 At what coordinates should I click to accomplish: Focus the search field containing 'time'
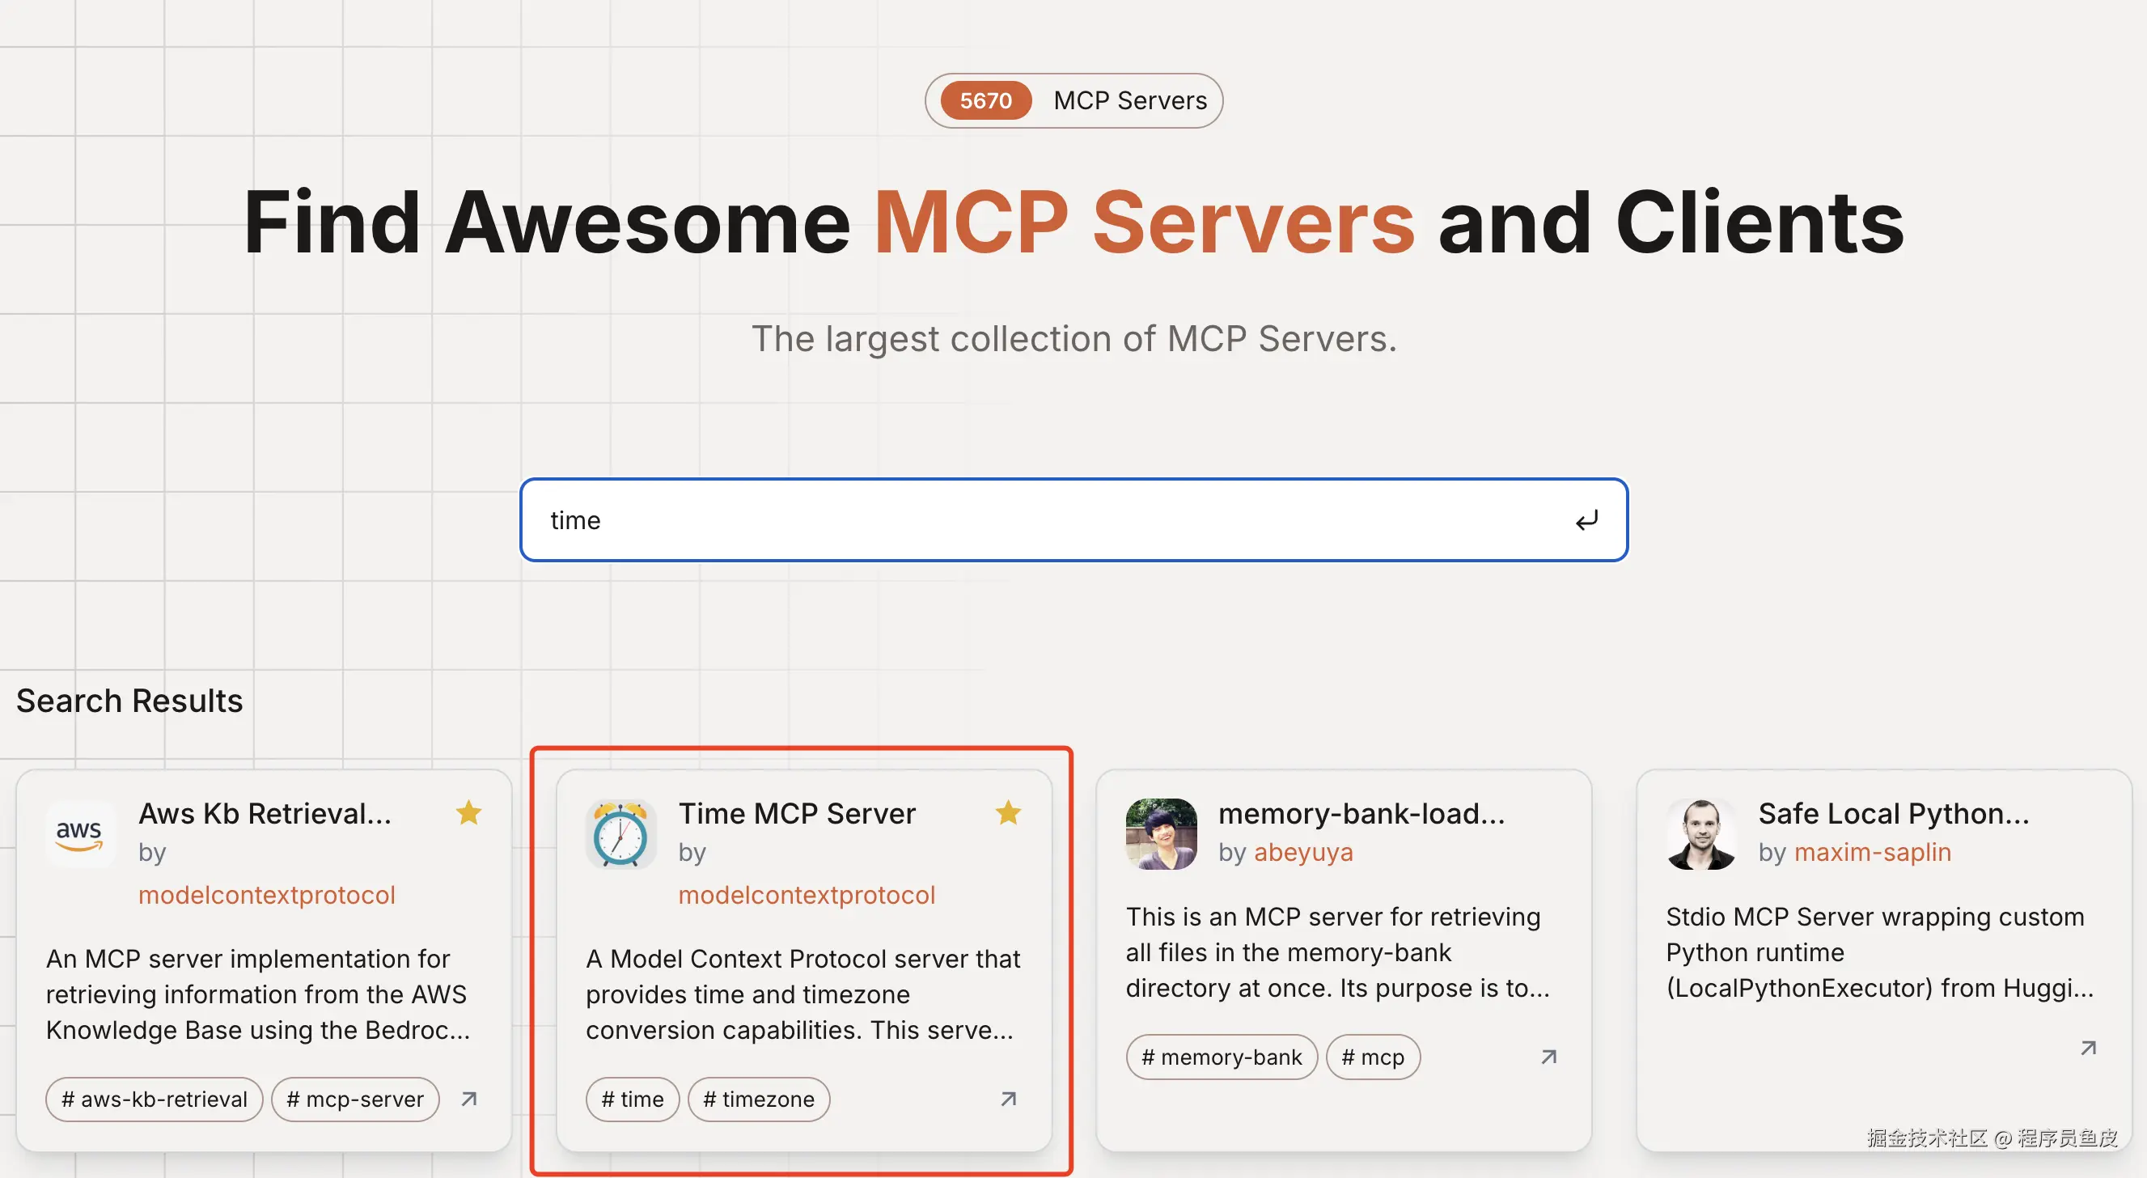coord(1042,521)
